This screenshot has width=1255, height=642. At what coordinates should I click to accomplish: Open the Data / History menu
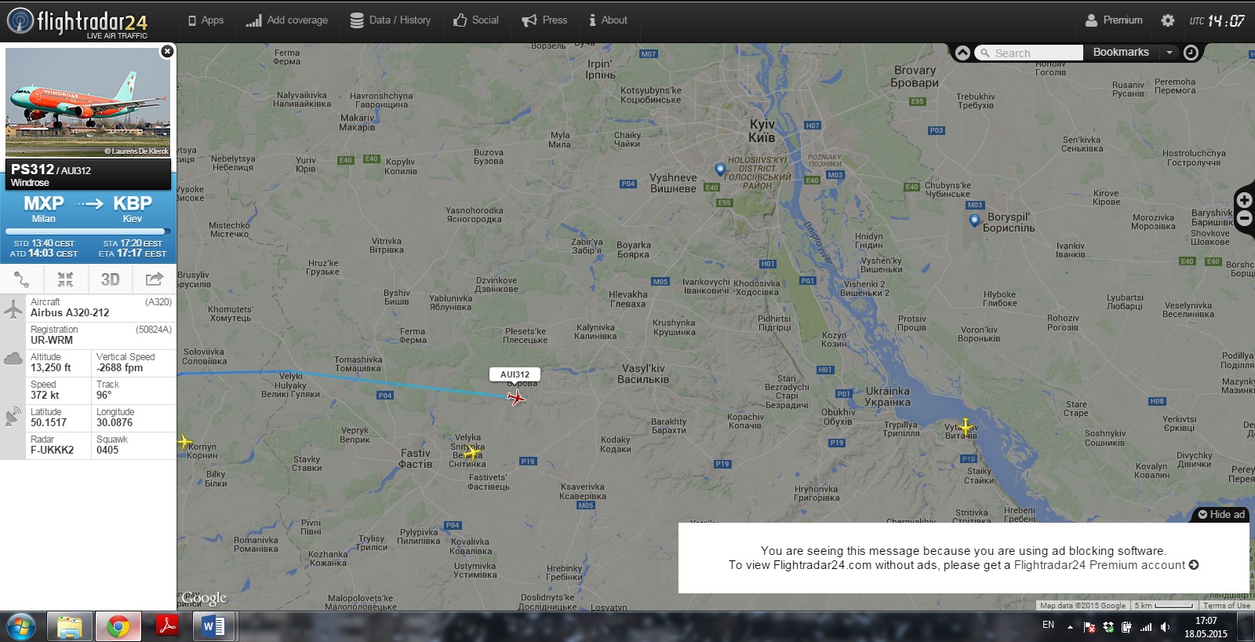pos(390,20)
